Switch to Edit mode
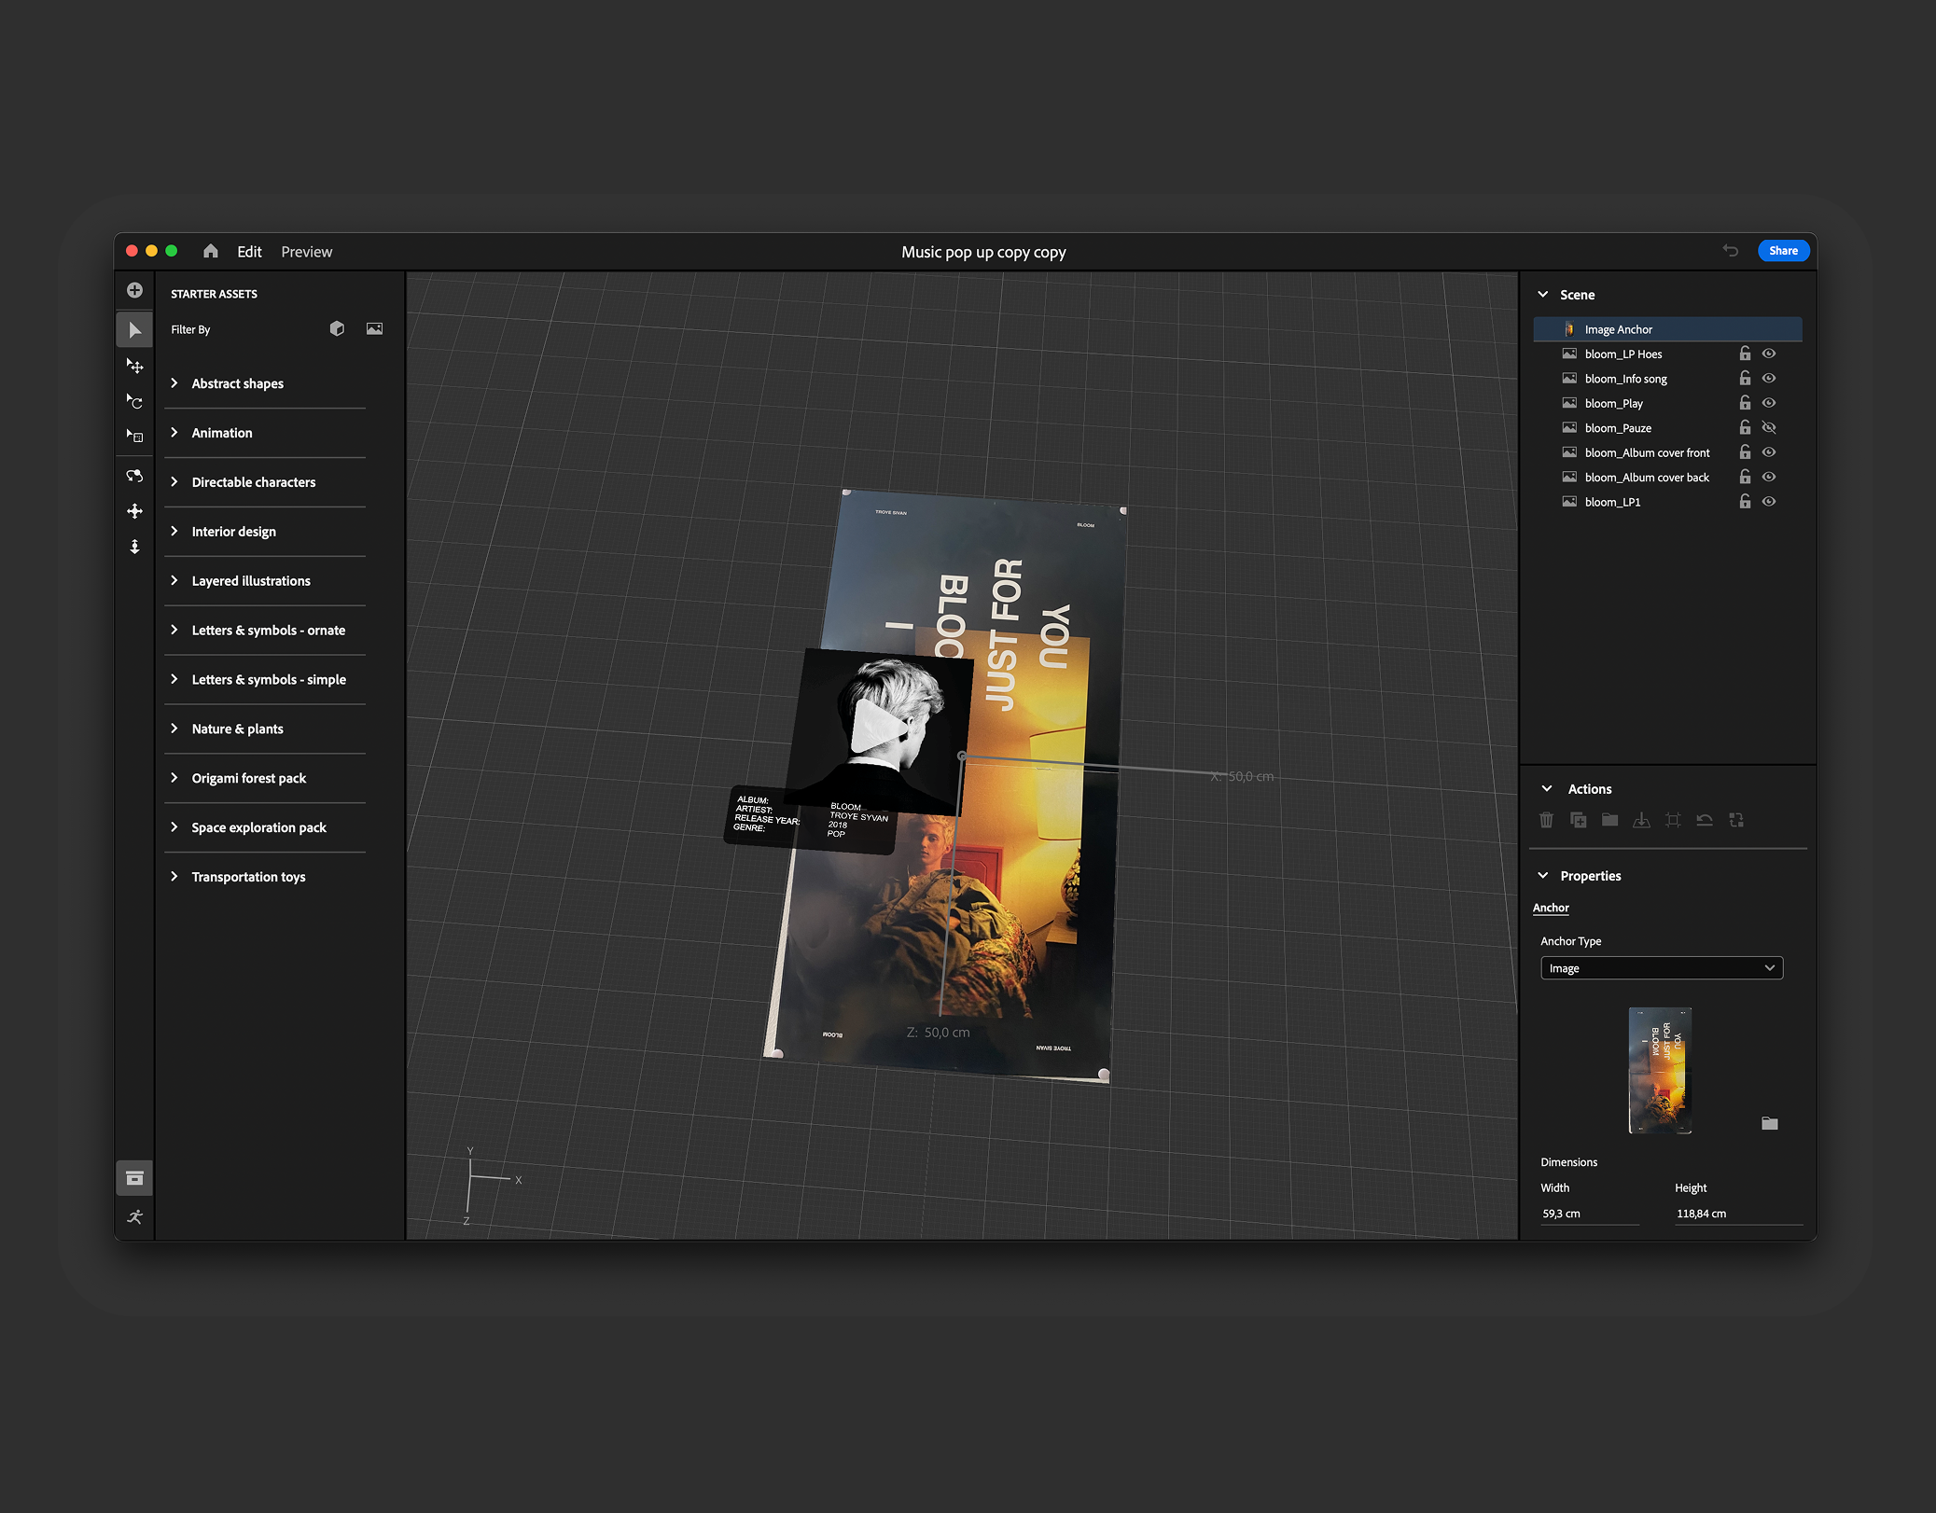 [249, 252]
